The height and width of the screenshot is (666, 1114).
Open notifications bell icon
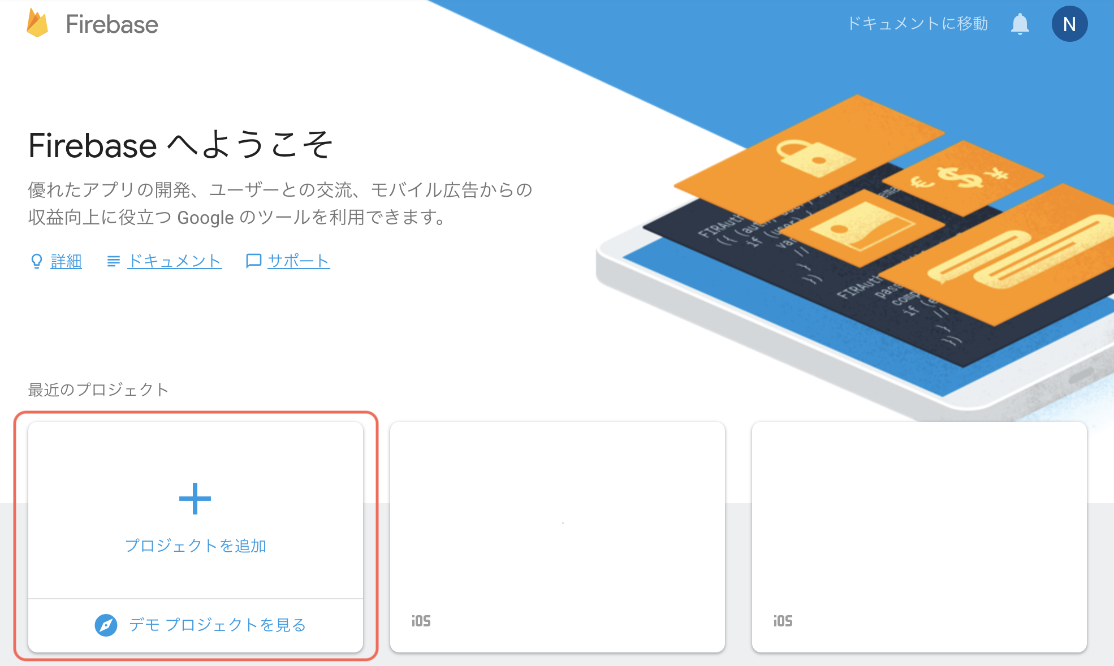tap(1020, 24)
